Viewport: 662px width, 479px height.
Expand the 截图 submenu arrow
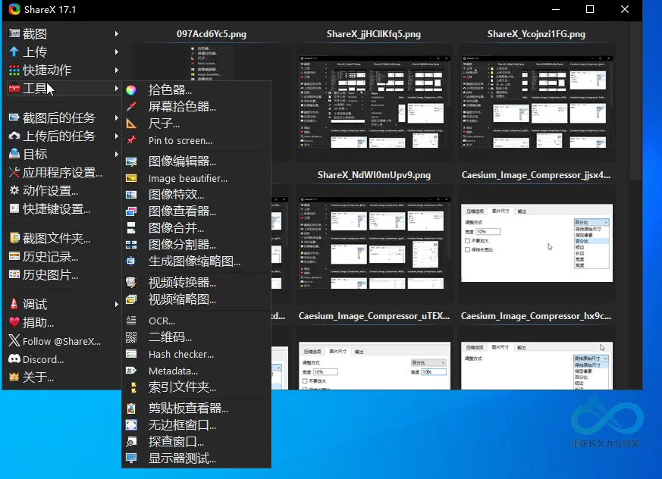tap(116, 34)
